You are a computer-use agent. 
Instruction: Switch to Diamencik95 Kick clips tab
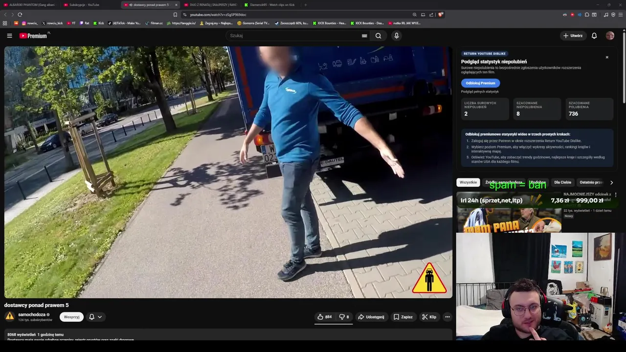(x=272, y=5)
